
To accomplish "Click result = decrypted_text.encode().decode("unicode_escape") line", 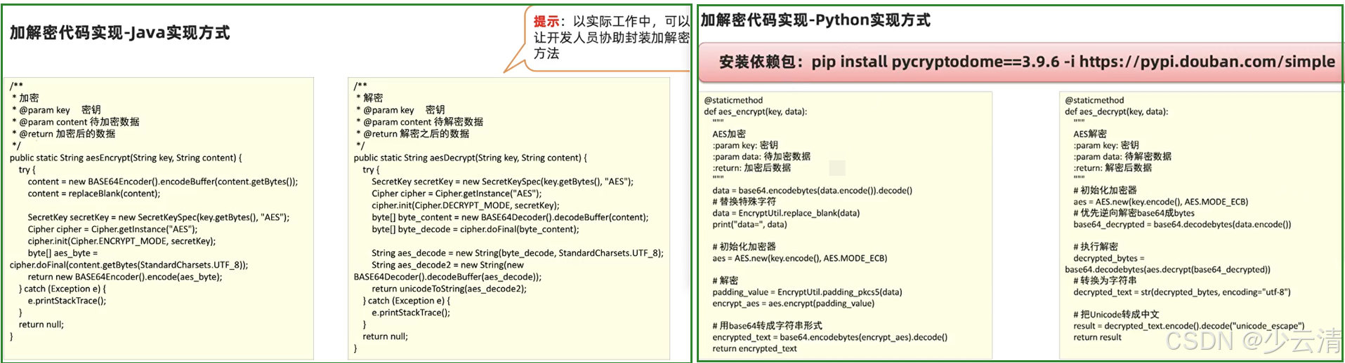I will point(1189,326).
